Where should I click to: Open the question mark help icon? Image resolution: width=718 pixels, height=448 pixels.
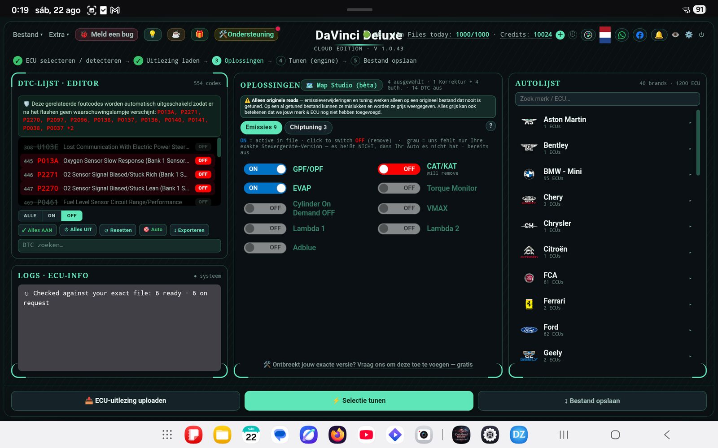[490, 126]
